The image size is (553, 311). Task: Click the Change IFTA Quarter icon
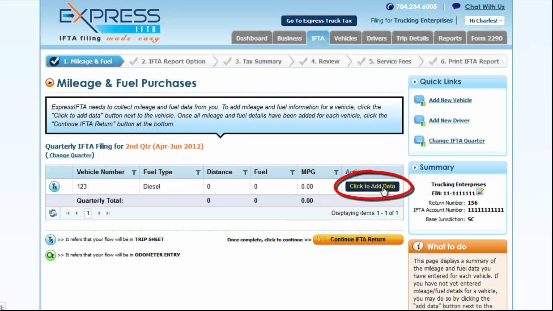[419, 141]
